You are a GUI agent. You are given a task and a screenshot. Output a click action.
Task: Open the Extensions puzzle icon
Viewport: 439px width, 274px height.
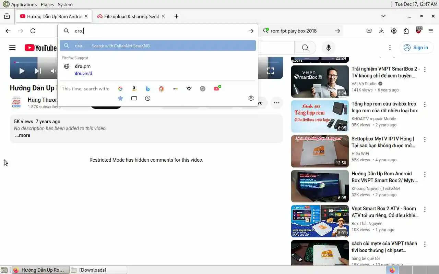point(406,31)
